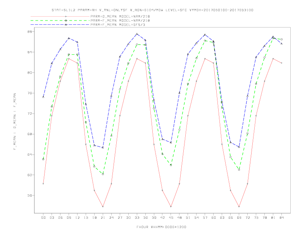
Task: Click x-axis tick label 36
Action: tap(145, 218)
